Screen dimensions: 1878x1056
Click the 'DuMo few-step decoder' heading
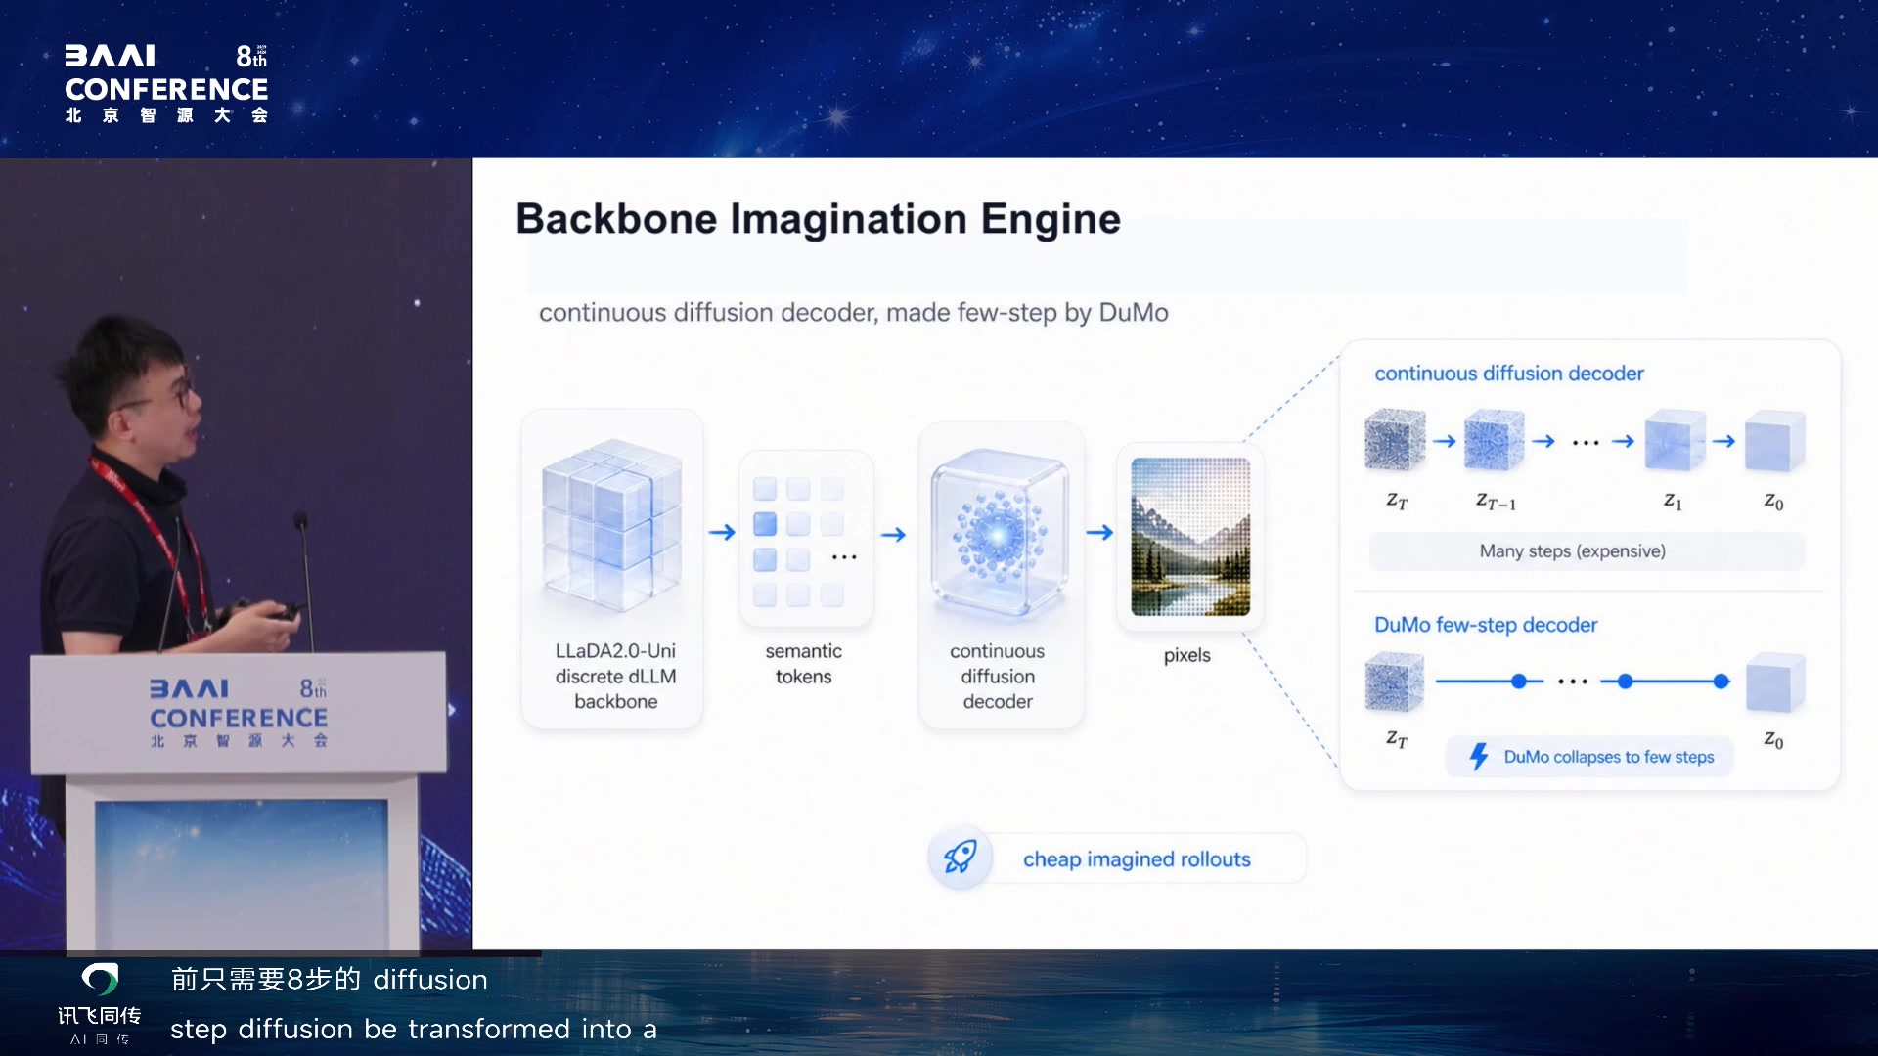(x=1485, y=625)
